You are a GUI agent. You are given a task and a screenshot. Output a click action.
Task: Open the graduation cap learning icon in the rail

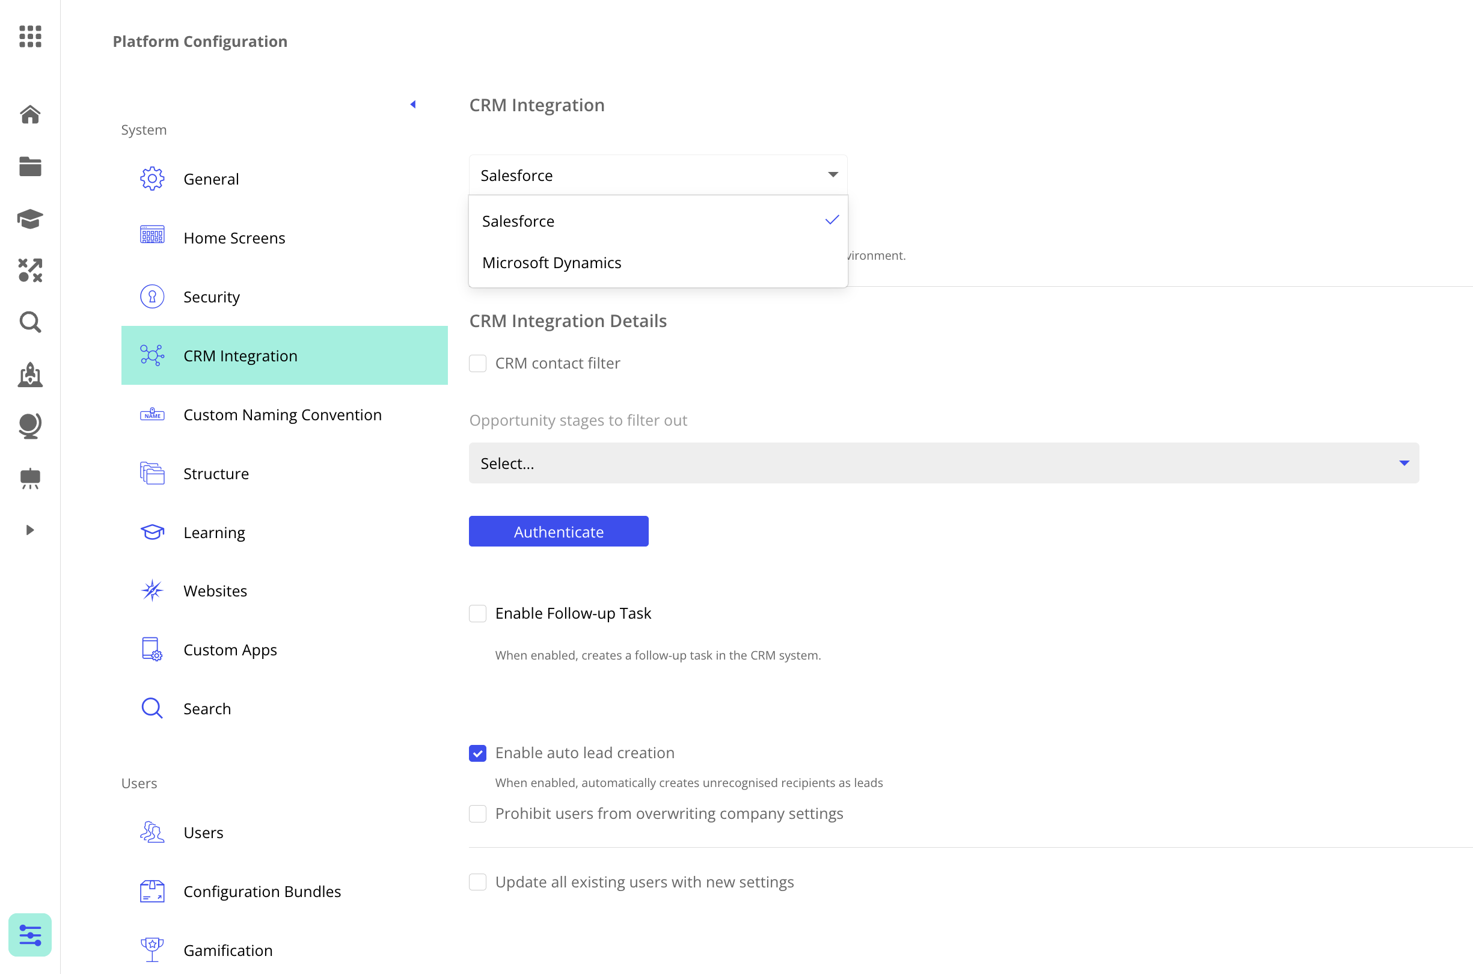pos(30,219)
